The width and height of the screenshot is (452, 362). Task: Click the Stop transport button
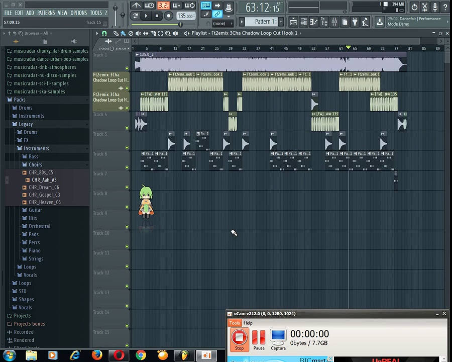[157, 16]
